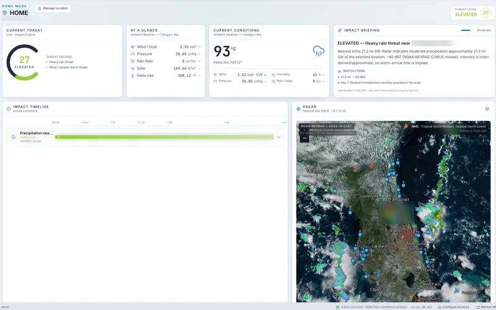Image resolution: width=496 pixels, height=310 pixels.
Task: Click the Moderate severity indicator
Action: [x=476, y=30]
